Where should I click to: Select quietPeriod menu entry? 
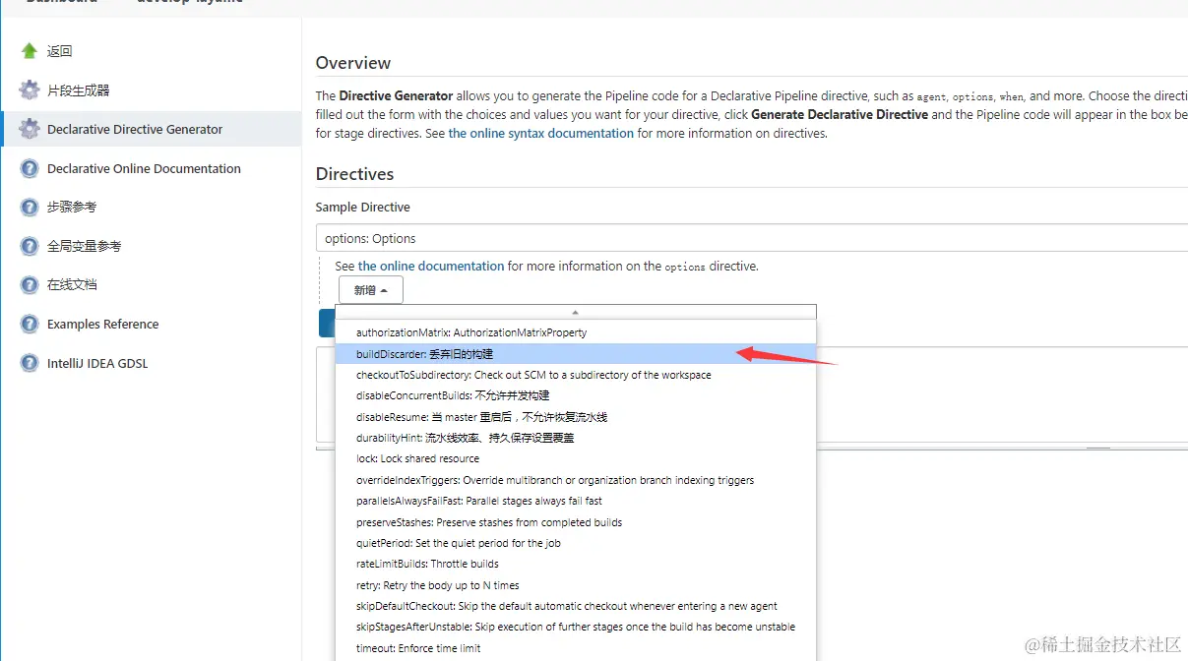[x=576, y=543]
